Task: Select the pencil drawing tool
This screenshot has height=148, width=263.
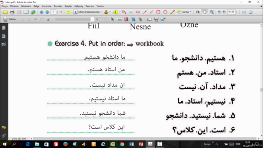Action: tap(172, 12)
